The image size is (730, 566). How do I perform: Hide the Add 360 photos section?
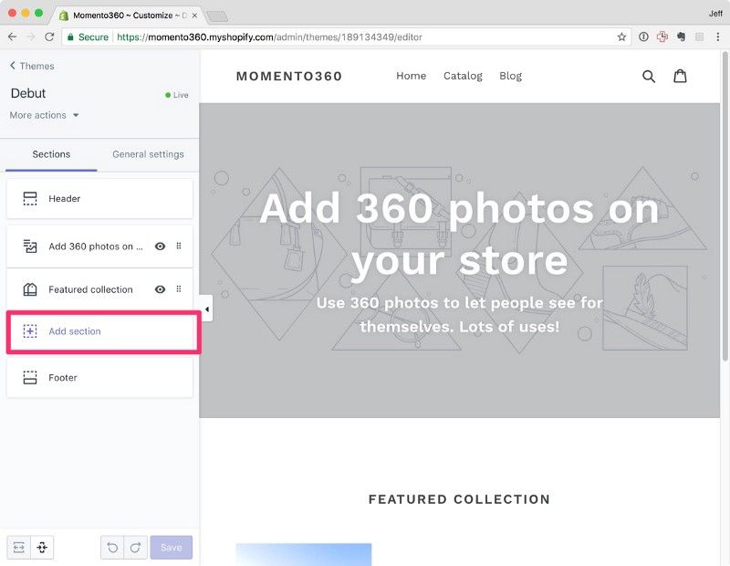coord(160,246)
